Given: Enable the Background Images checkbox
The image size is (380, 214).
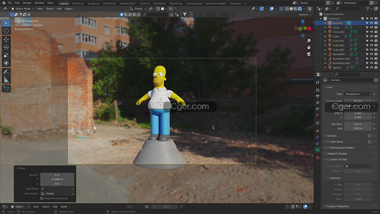Looking at the screenshot, I should tap(328, 147).
